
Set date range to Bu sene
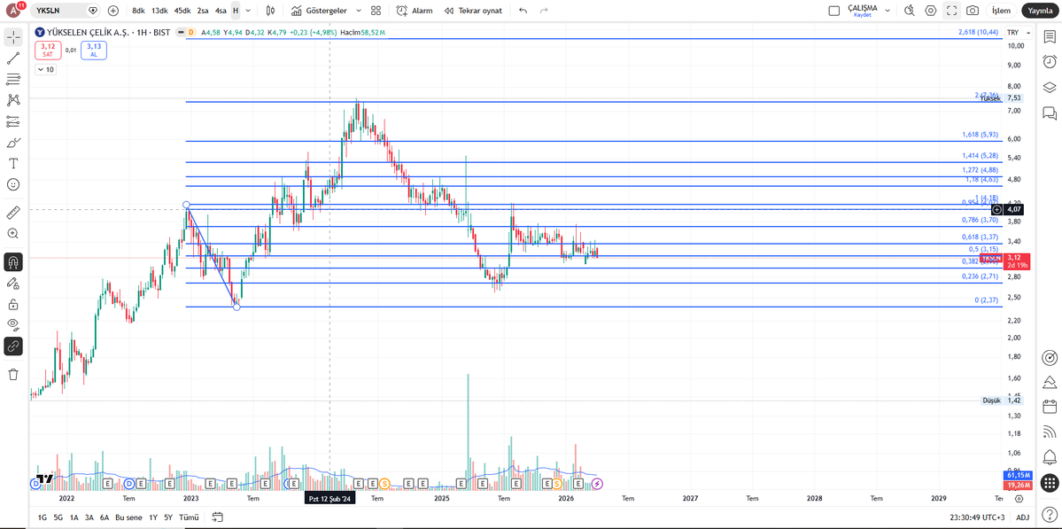[x=128, y=517]
